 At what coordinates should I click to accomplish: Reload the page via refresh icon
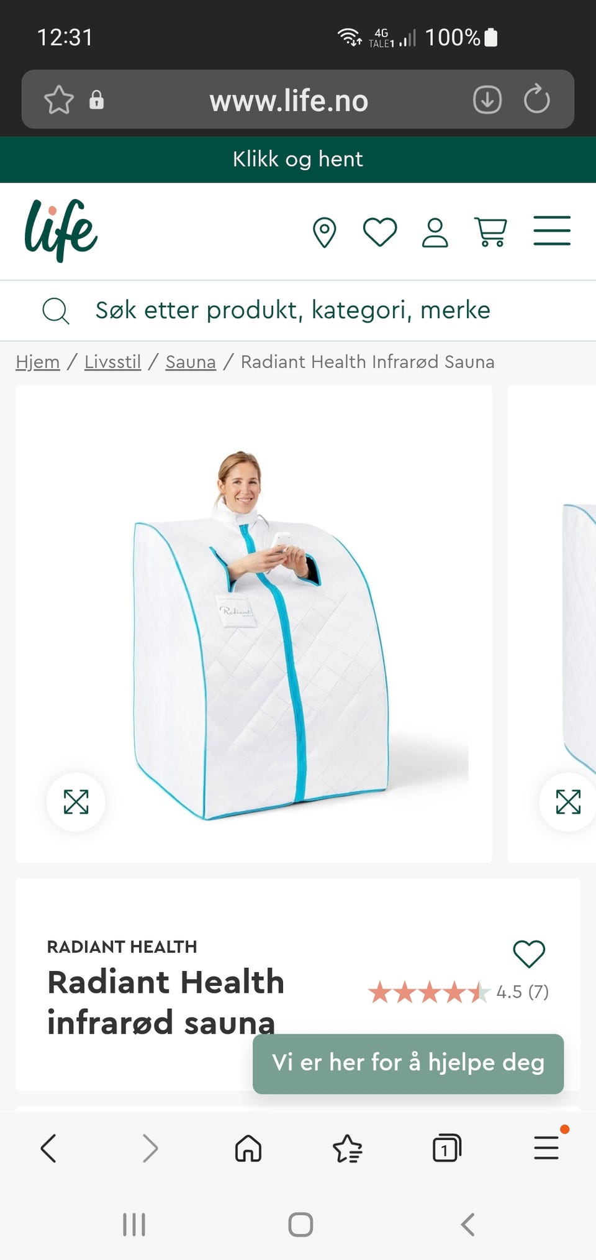(537, 99)
